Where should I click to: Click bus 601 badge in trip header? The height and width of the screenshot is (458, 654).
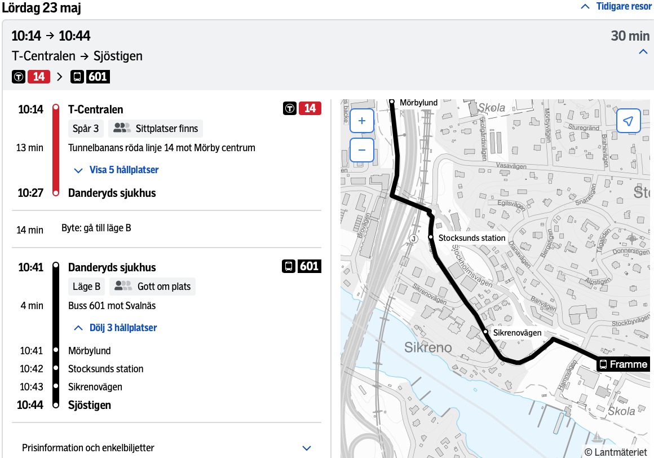click(90, 76)
